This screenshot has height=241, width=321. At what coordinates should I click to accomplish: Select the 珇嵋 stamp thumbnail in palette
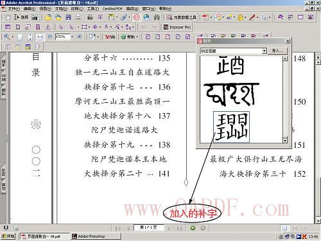tap(231, 127)
